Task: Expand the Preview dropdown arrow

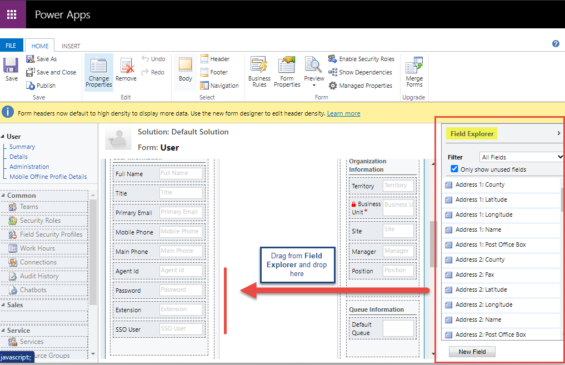Action: 314,86
